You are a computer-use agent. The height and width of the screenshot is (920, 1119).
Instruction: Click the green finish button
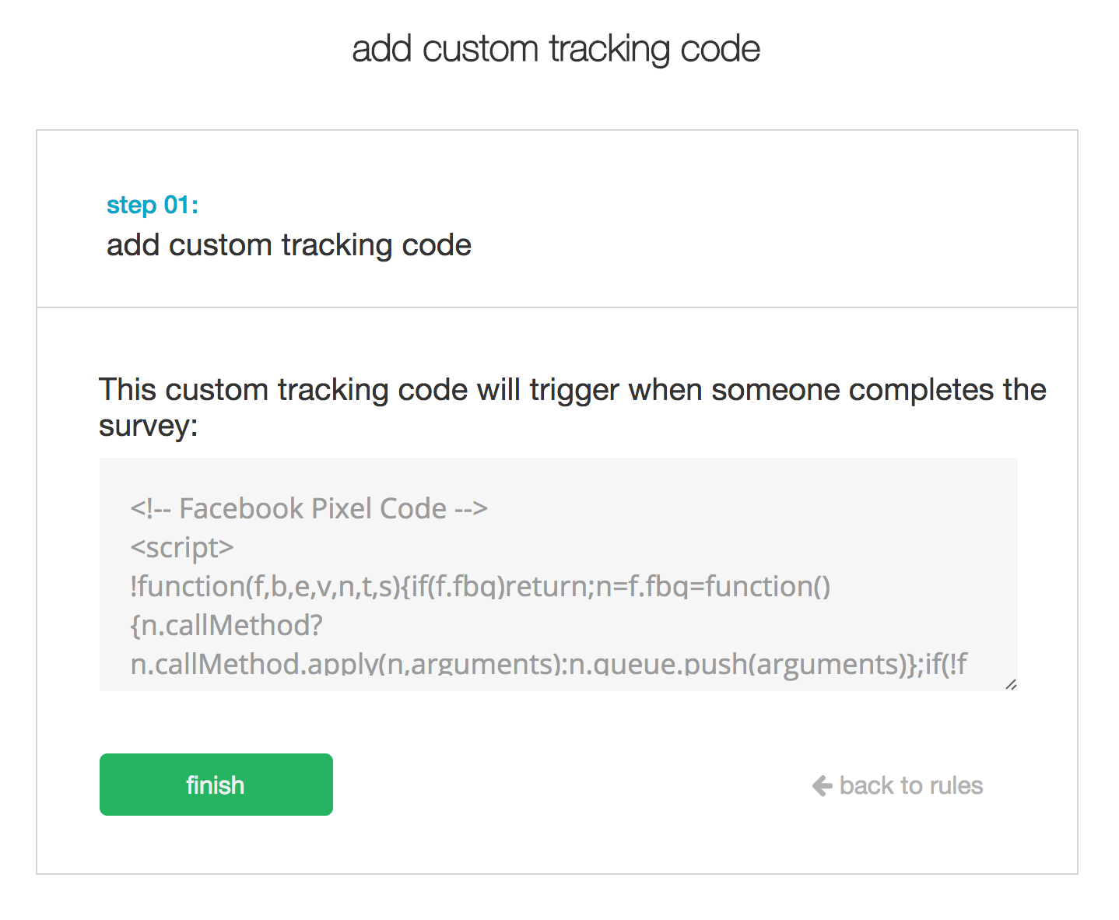(x=216, y=785)
